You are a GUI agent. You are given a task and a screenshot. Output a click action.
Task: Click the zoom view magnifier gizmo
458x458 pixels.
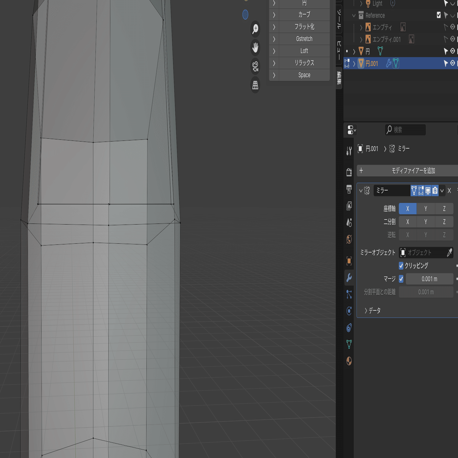pos(255,29)
